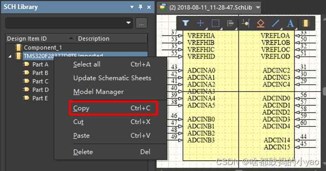Screen dimensions: 326x171
Task: Click the VREFHIA pin label
Action: coord(201,36)
